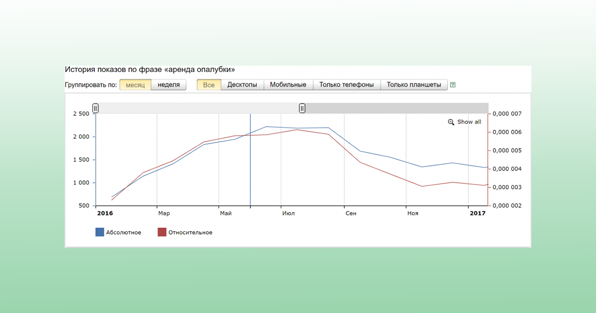Screen dimensions: 596x313
Task: Click the Сен month axis label
Action: 351,213
